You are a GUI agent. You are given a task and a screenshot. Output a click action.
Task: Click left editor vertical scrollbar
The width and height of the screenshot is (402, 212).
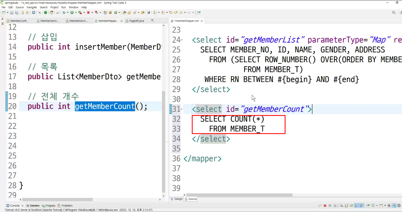[x=163, y=141]
